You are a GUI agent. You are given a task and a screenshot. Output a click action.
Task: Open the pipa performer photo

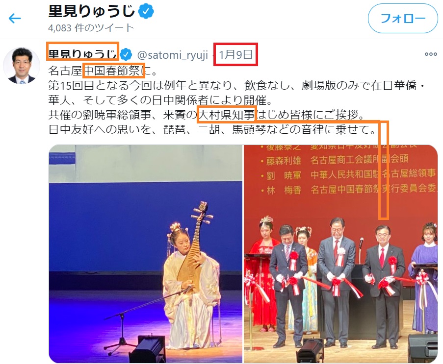(x=146, y=254)
